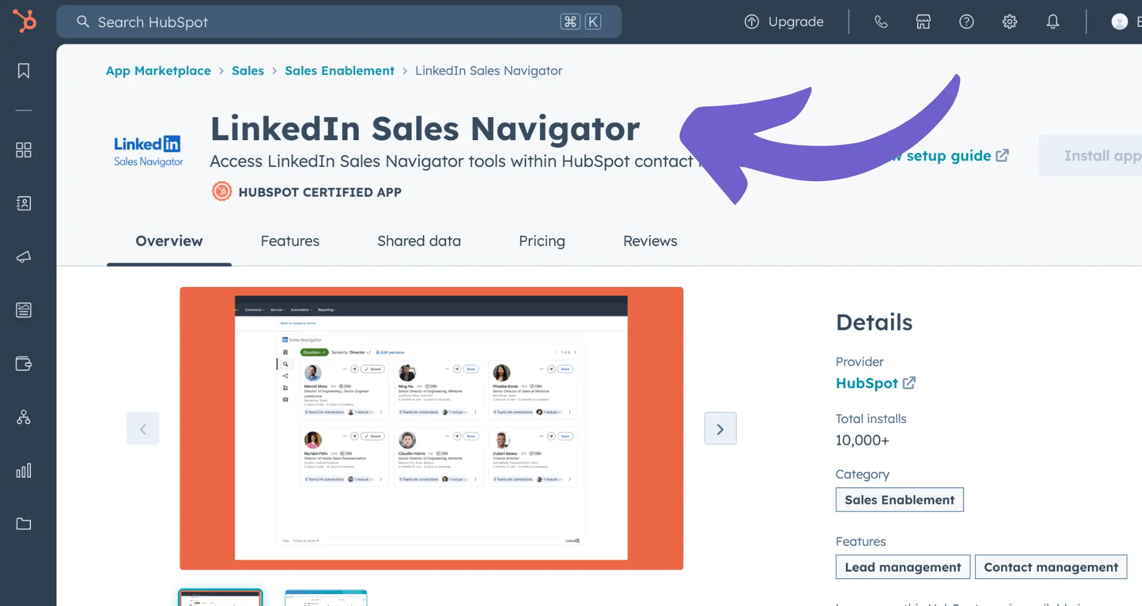Switch to the Pricing tab
The image size is (1142, 606).
[x=542, y=241]
